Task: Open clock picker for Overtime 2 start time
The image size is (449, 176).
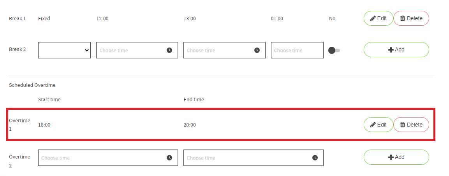Action: [169, 158]
